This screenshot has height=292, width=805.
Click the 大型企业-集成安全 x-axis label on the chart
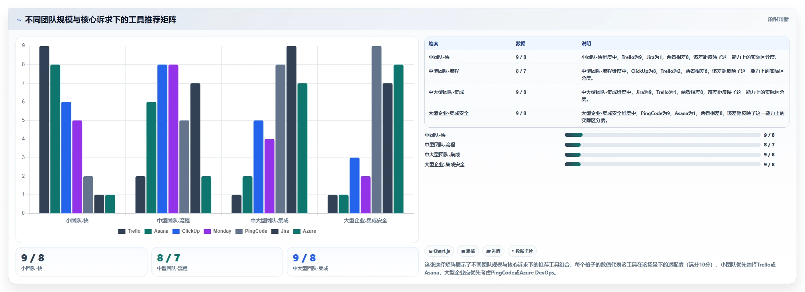[x=365, y=220]
